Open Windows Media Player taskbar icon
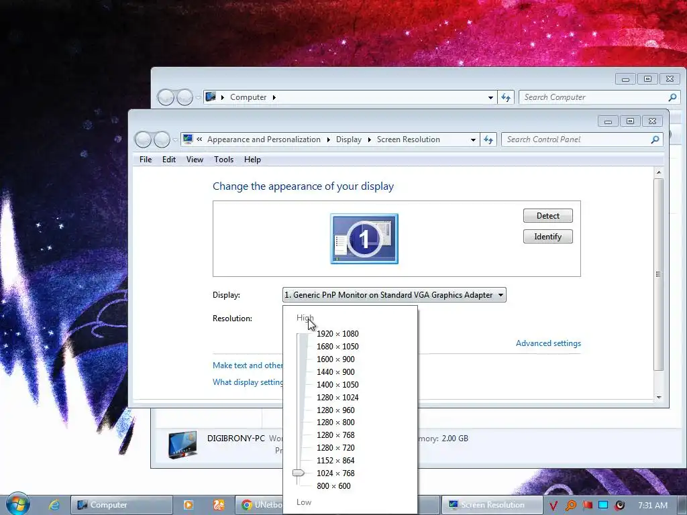This screenshot has width=687, height=515. pos(189,505)
